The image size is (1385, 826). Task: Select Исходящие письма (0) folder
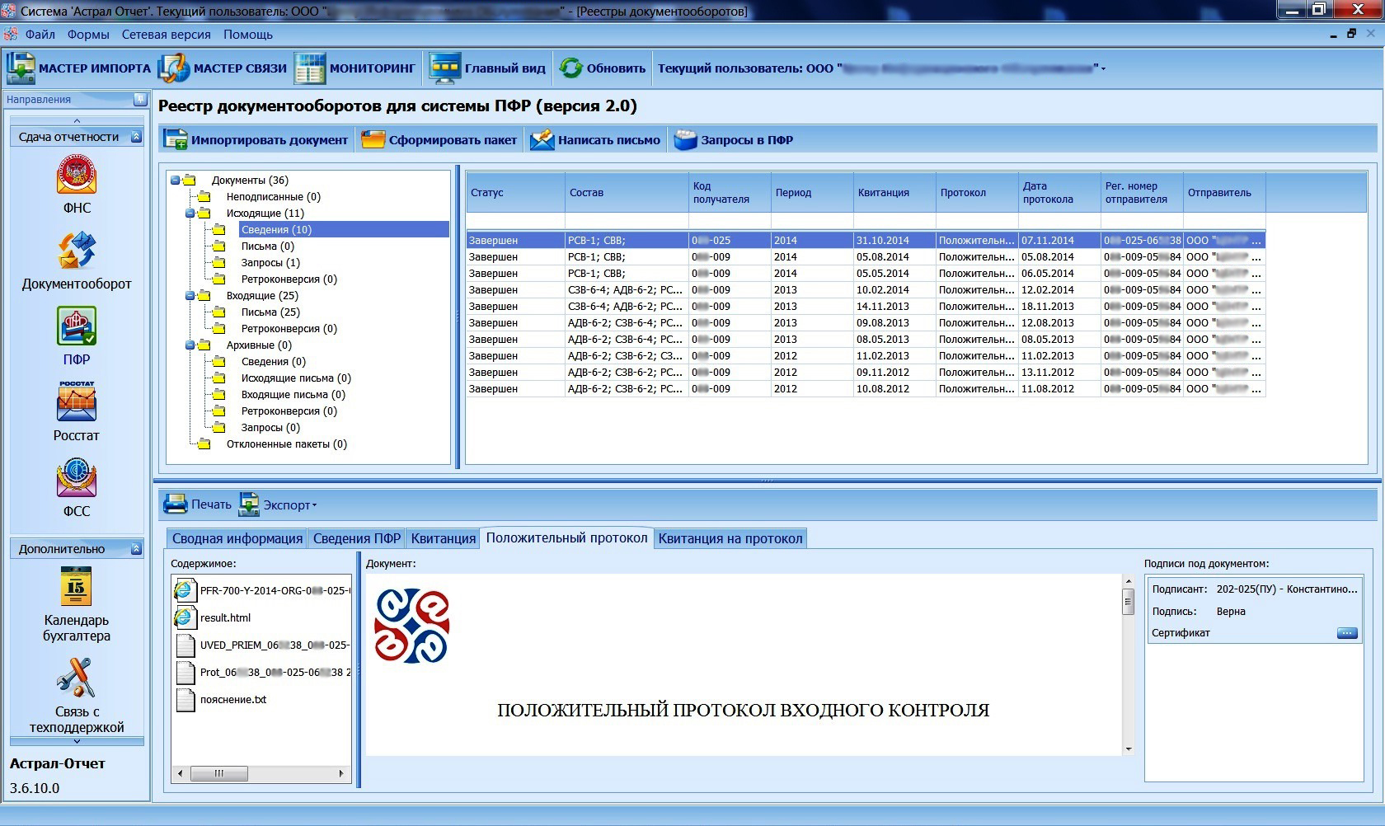(x=296, y=378)
